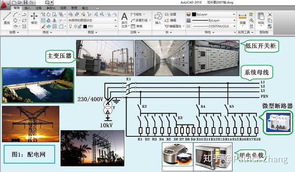
Task: Minimize the ribbon with toggle button
Action: pos(98,8)
